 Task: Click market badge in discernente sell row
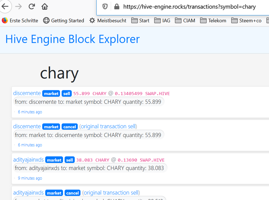tap(51, 93)
